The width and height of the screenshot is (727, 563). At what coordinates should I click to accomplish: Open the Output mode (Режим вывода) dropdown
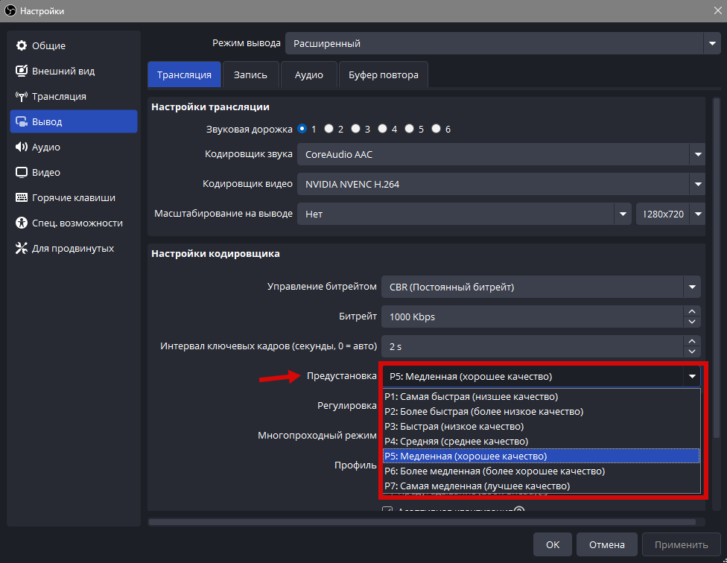pyautogui.click(x=503, y=43)
